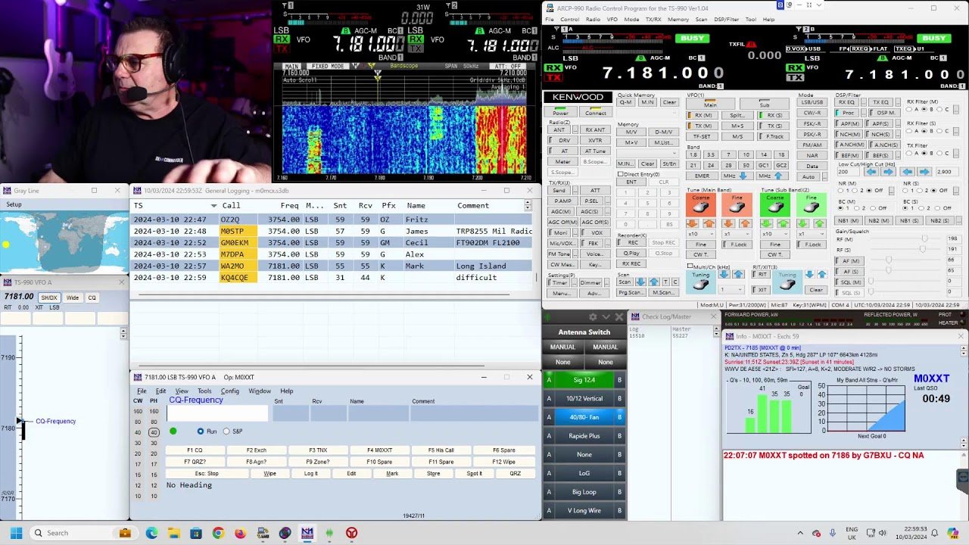Viewport: 969px width, 545px height.
Task: Open settings gear in Antenna Switch header
Action: [593, 317]
